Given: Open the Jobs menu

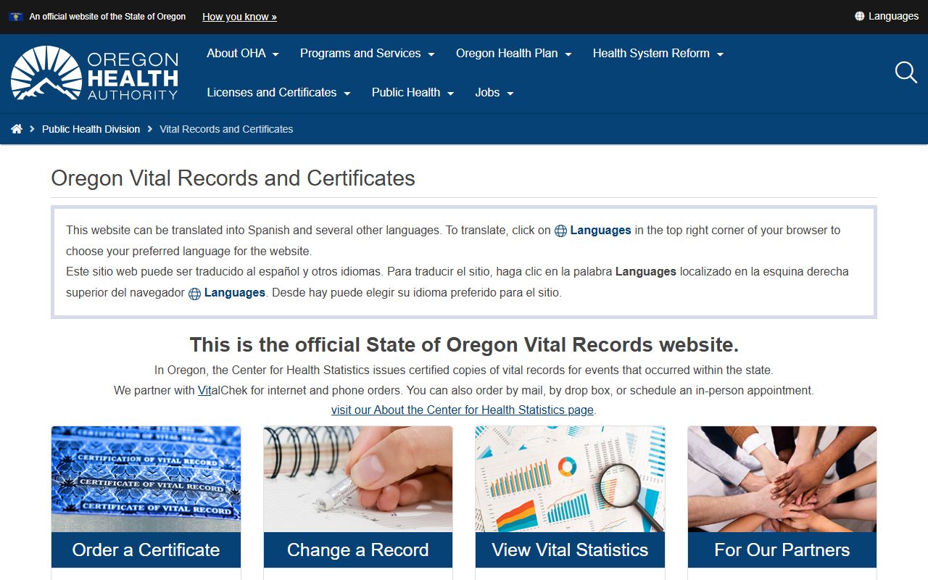Looking at the screenshot, I should (x=494, y=92).
